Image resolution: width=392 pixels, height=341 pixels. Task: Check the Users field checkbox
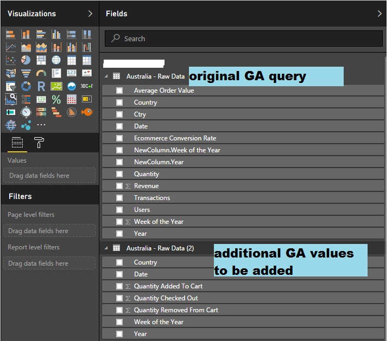[119, 210]
